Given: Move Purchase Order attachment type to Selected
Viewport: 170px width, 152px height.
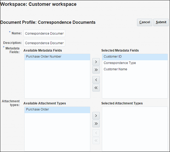Looking at the screenshot, I should 96,116.
